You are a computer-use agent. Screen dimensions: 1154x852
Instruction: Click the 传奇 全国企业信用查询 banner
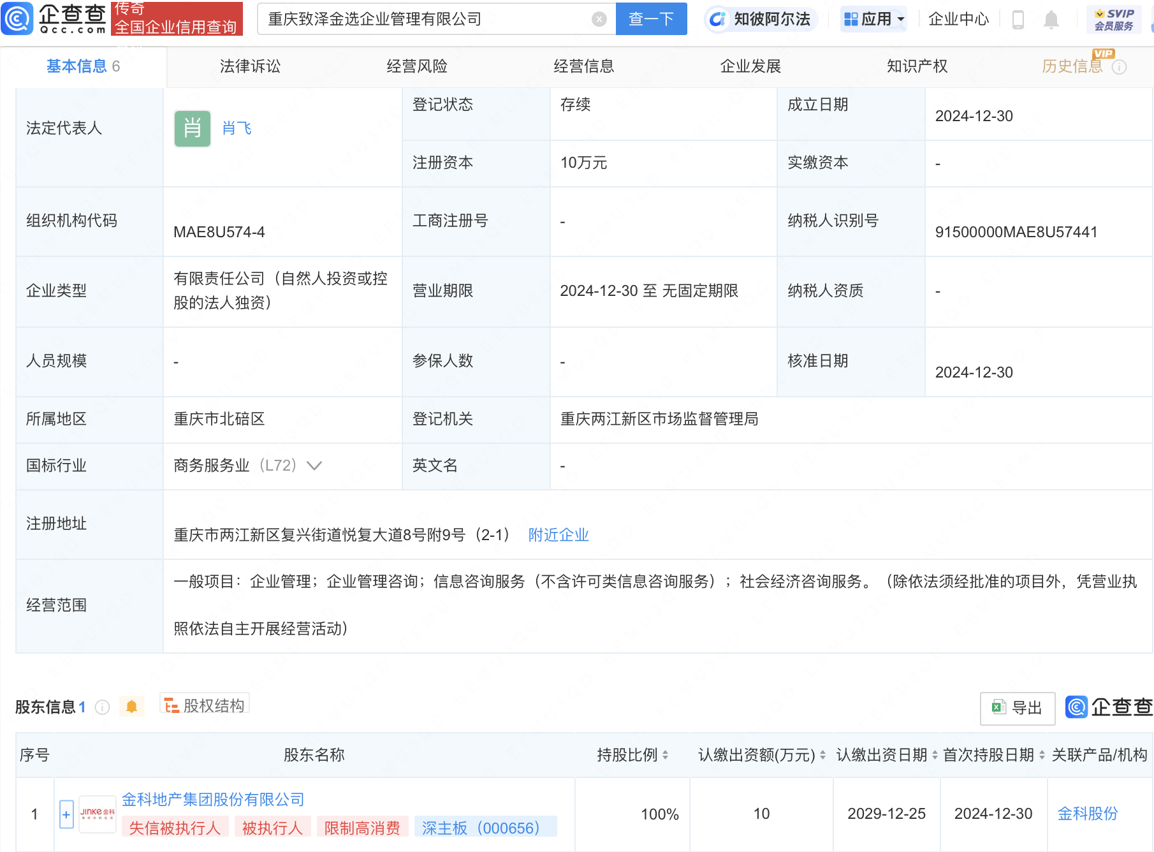177,18
